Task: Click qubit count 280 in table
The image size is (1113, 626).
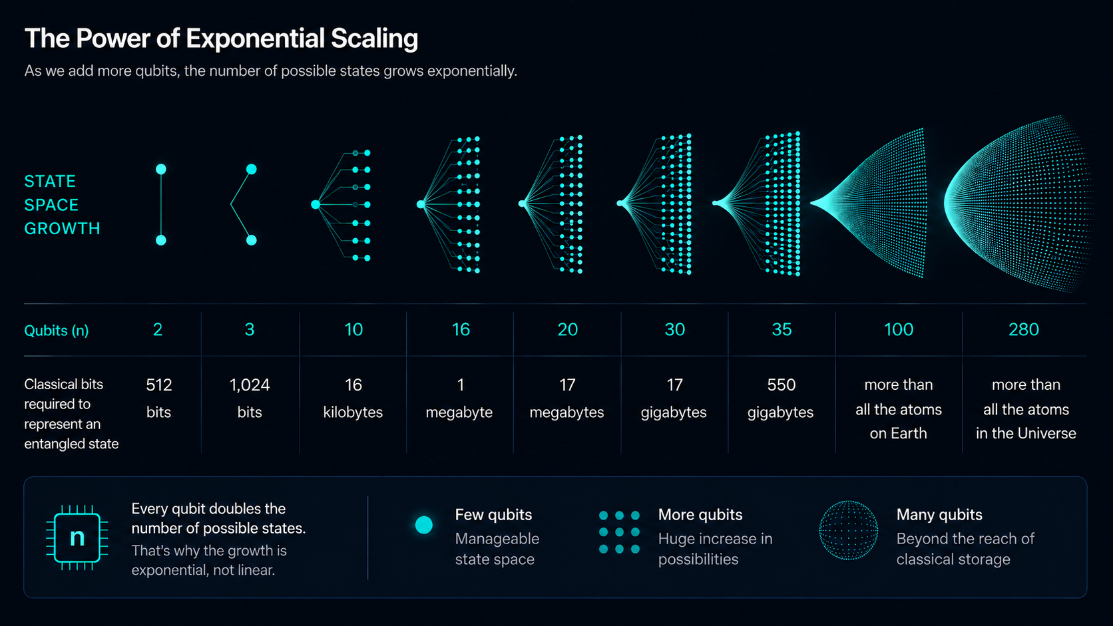Action: tap(1024, 329)
